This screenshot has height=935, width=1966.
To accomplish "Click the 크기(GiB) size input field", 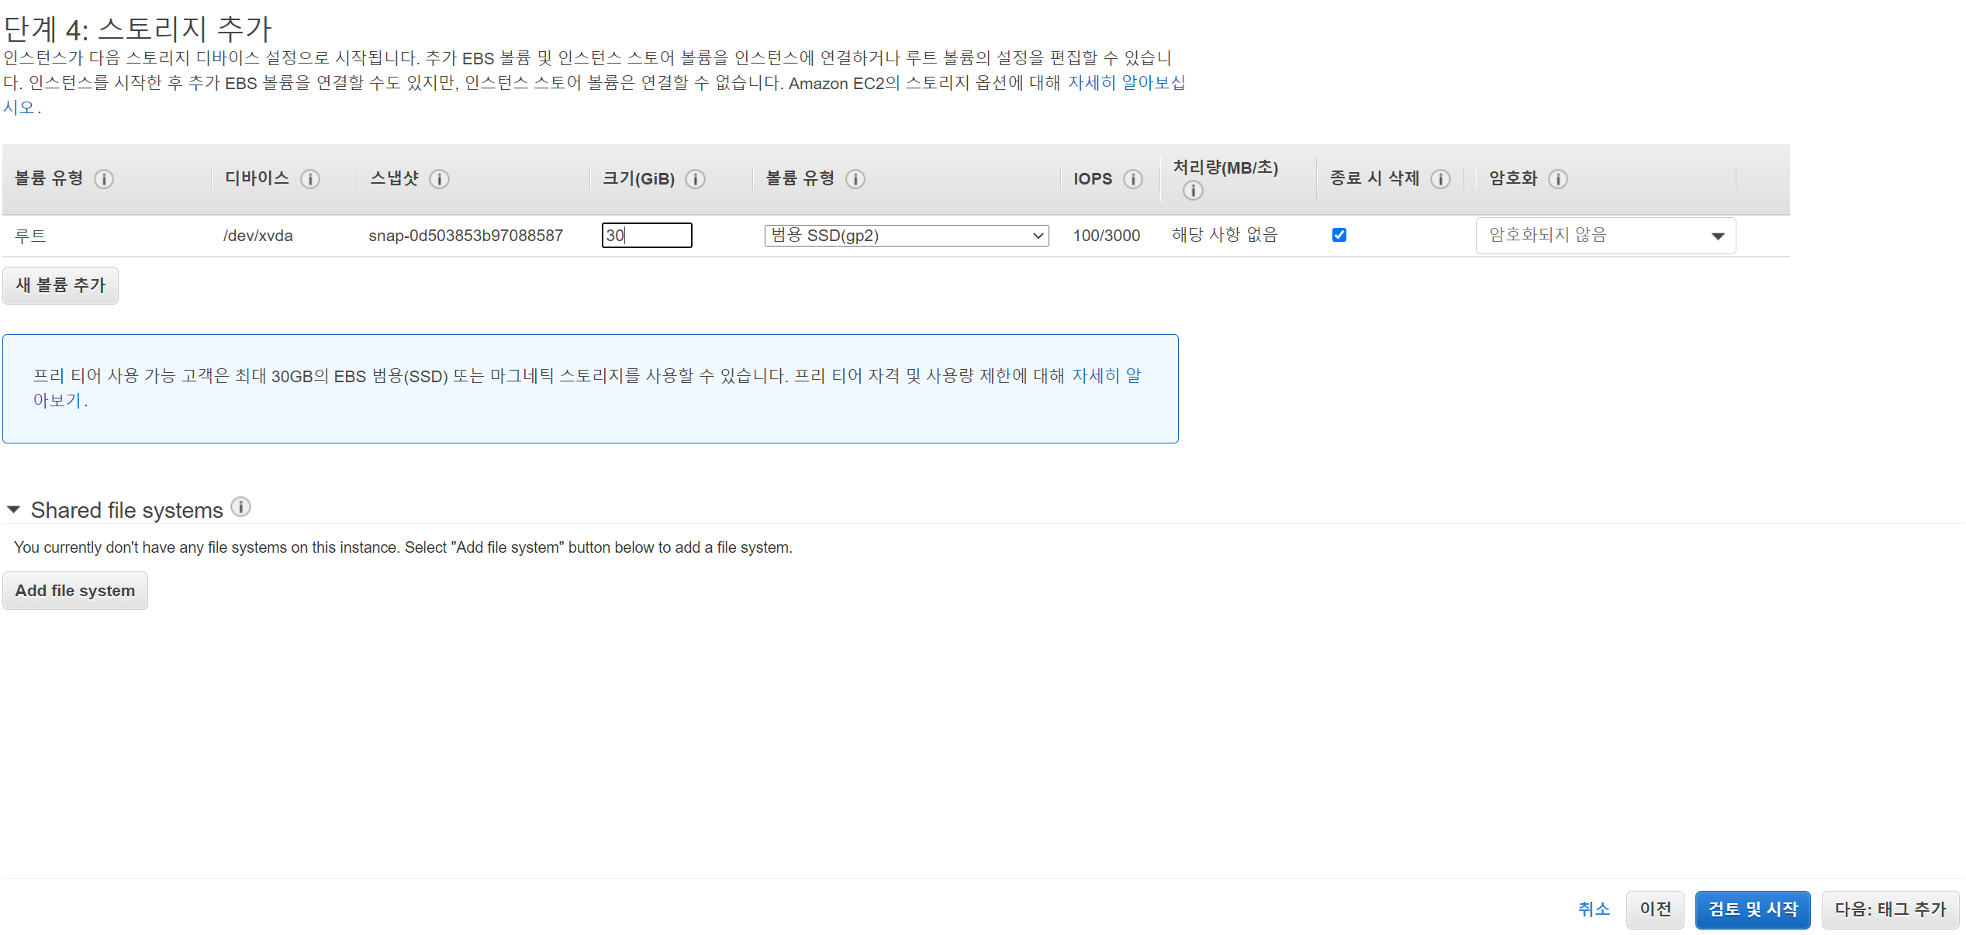I will click(646, 236).
